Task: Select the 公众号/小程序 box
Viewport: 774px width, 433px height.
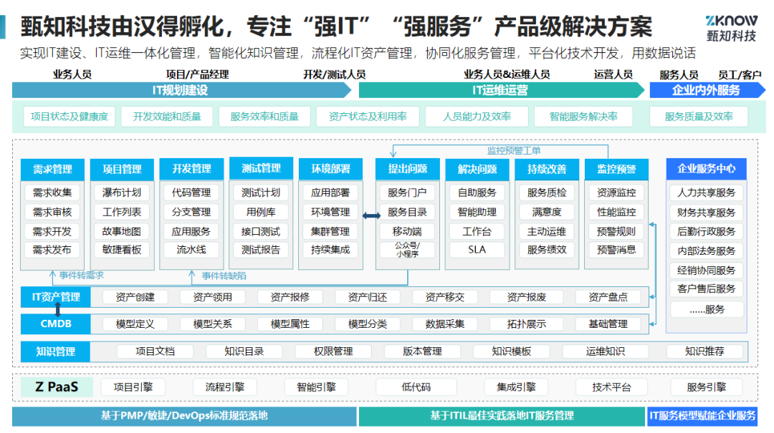Action: tap(407, 250)
